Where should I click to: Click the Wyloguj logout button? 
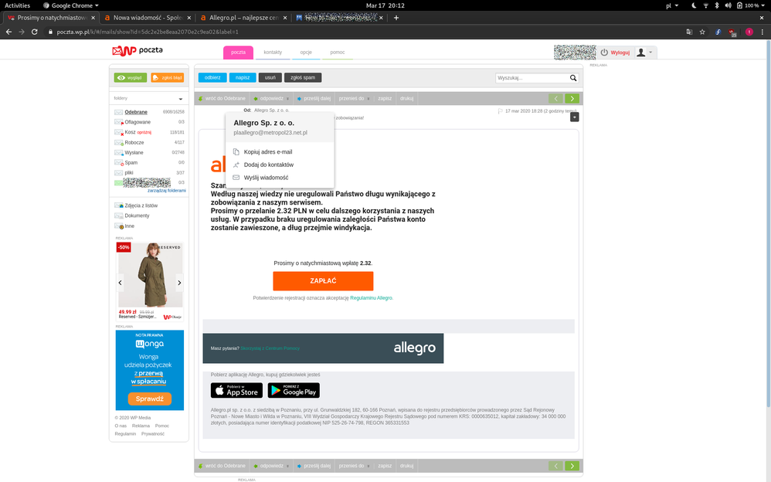tap(616, 53)
